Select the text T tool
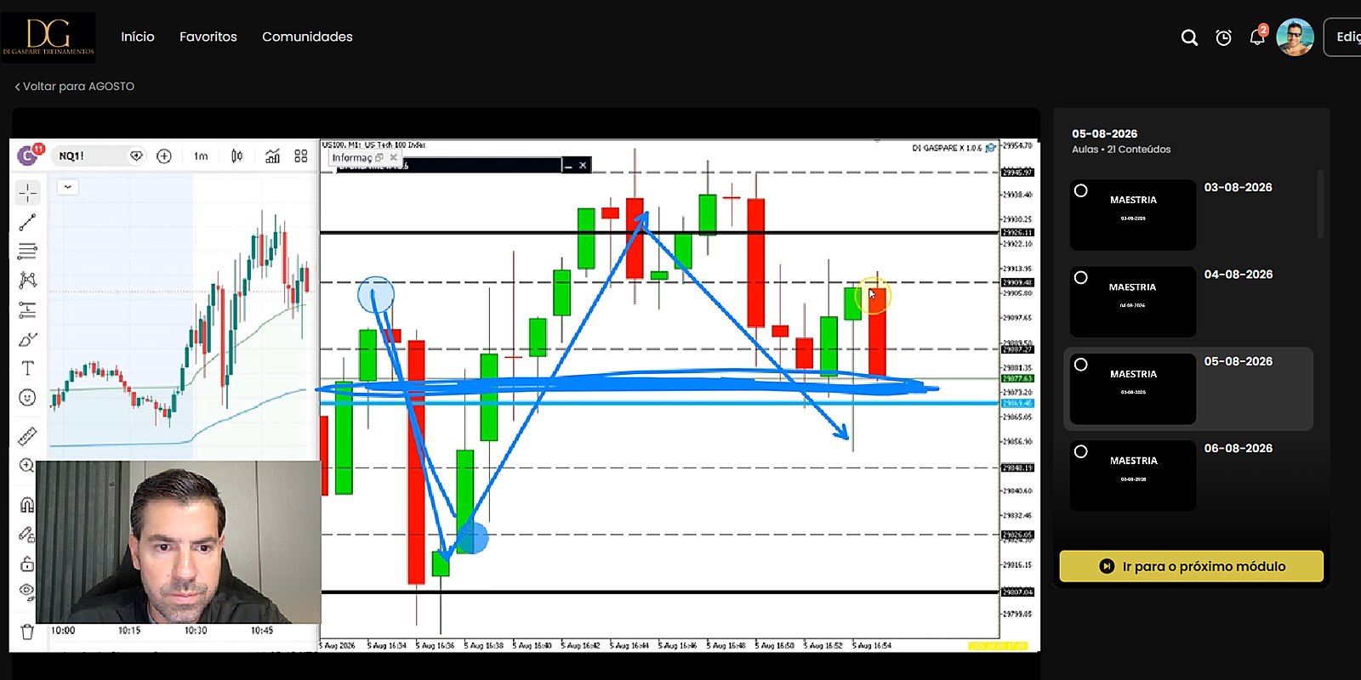 pos(27,368)
